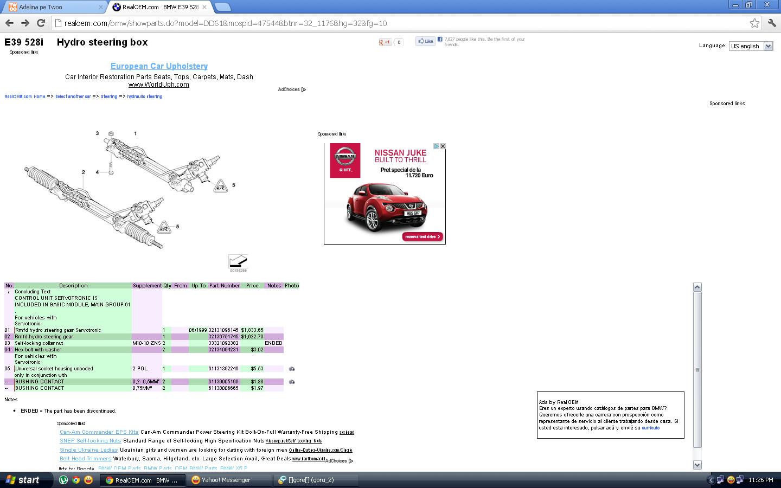This screenshot has width=781, height=488.
Task: Open the []gore[] (goru_2) chat window
Action: 316,480
